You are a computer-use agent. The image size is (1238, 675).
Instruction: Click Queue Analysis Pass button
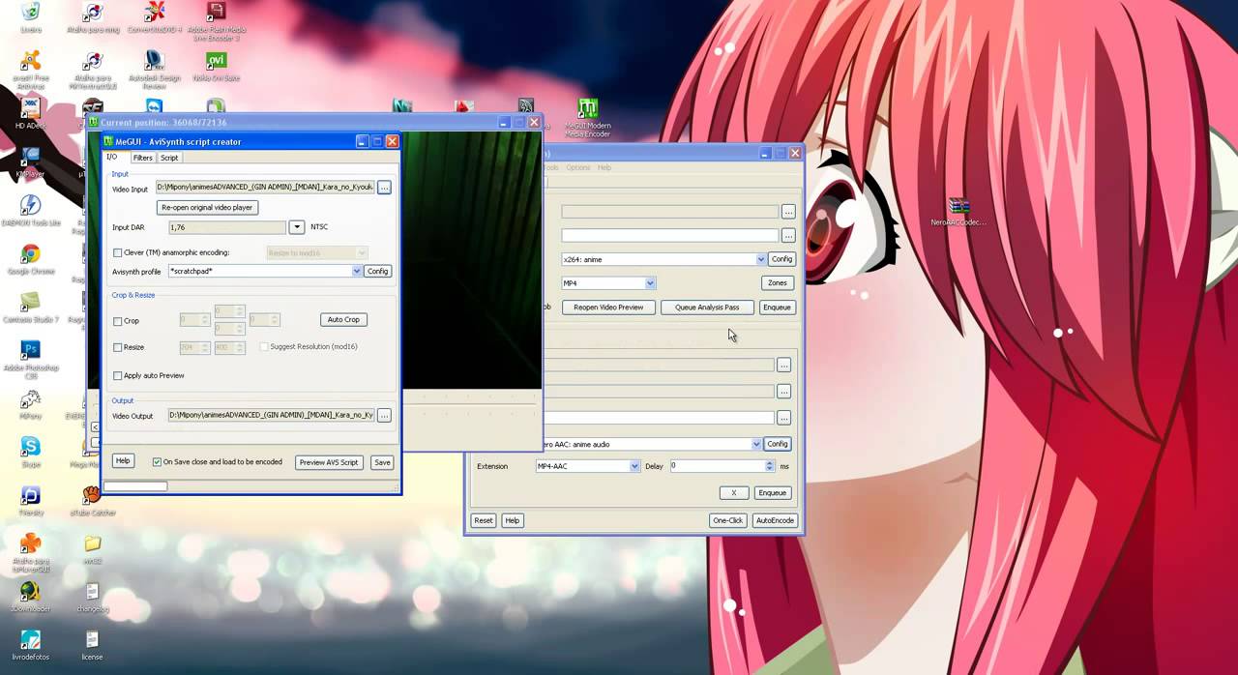(707, 308)
